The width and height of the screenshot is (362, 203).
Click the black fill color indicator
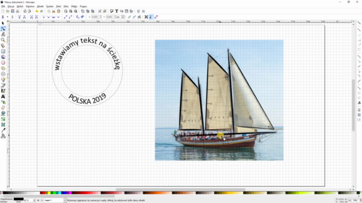point(19,199)
